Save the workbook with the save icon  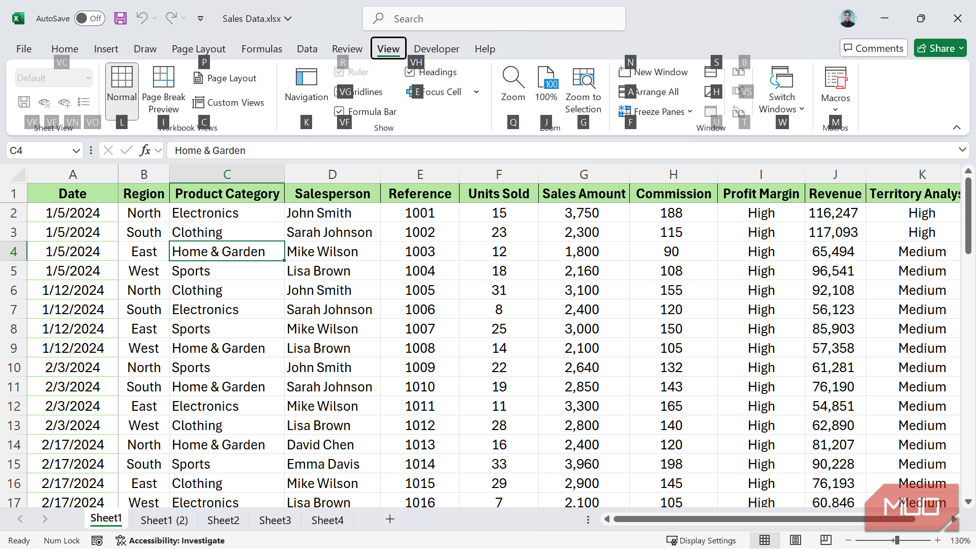pyautogui.click(x=120, y=19)
